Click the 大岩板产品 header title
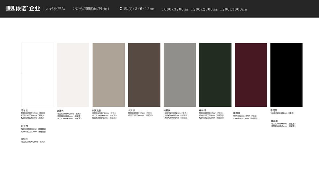 tap(55, 9)
